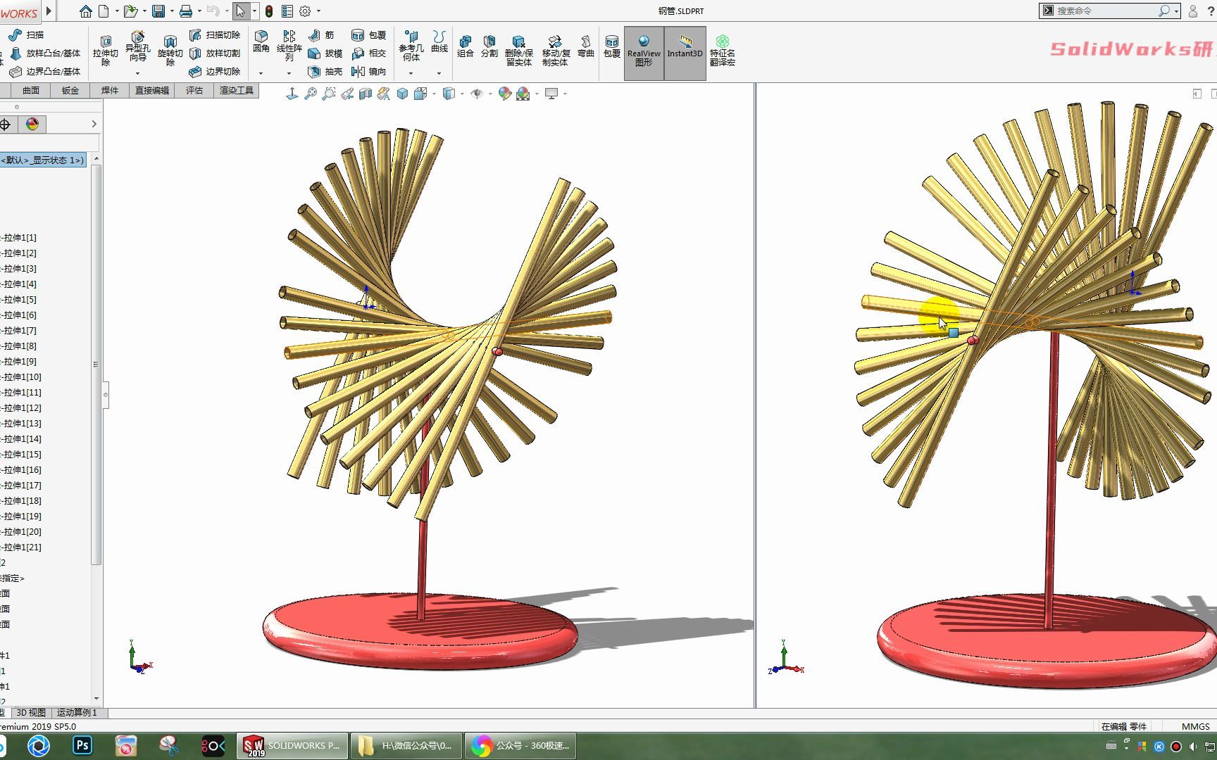Click the 分割 split tool
1217x760 pixels.
coord(489,46)
